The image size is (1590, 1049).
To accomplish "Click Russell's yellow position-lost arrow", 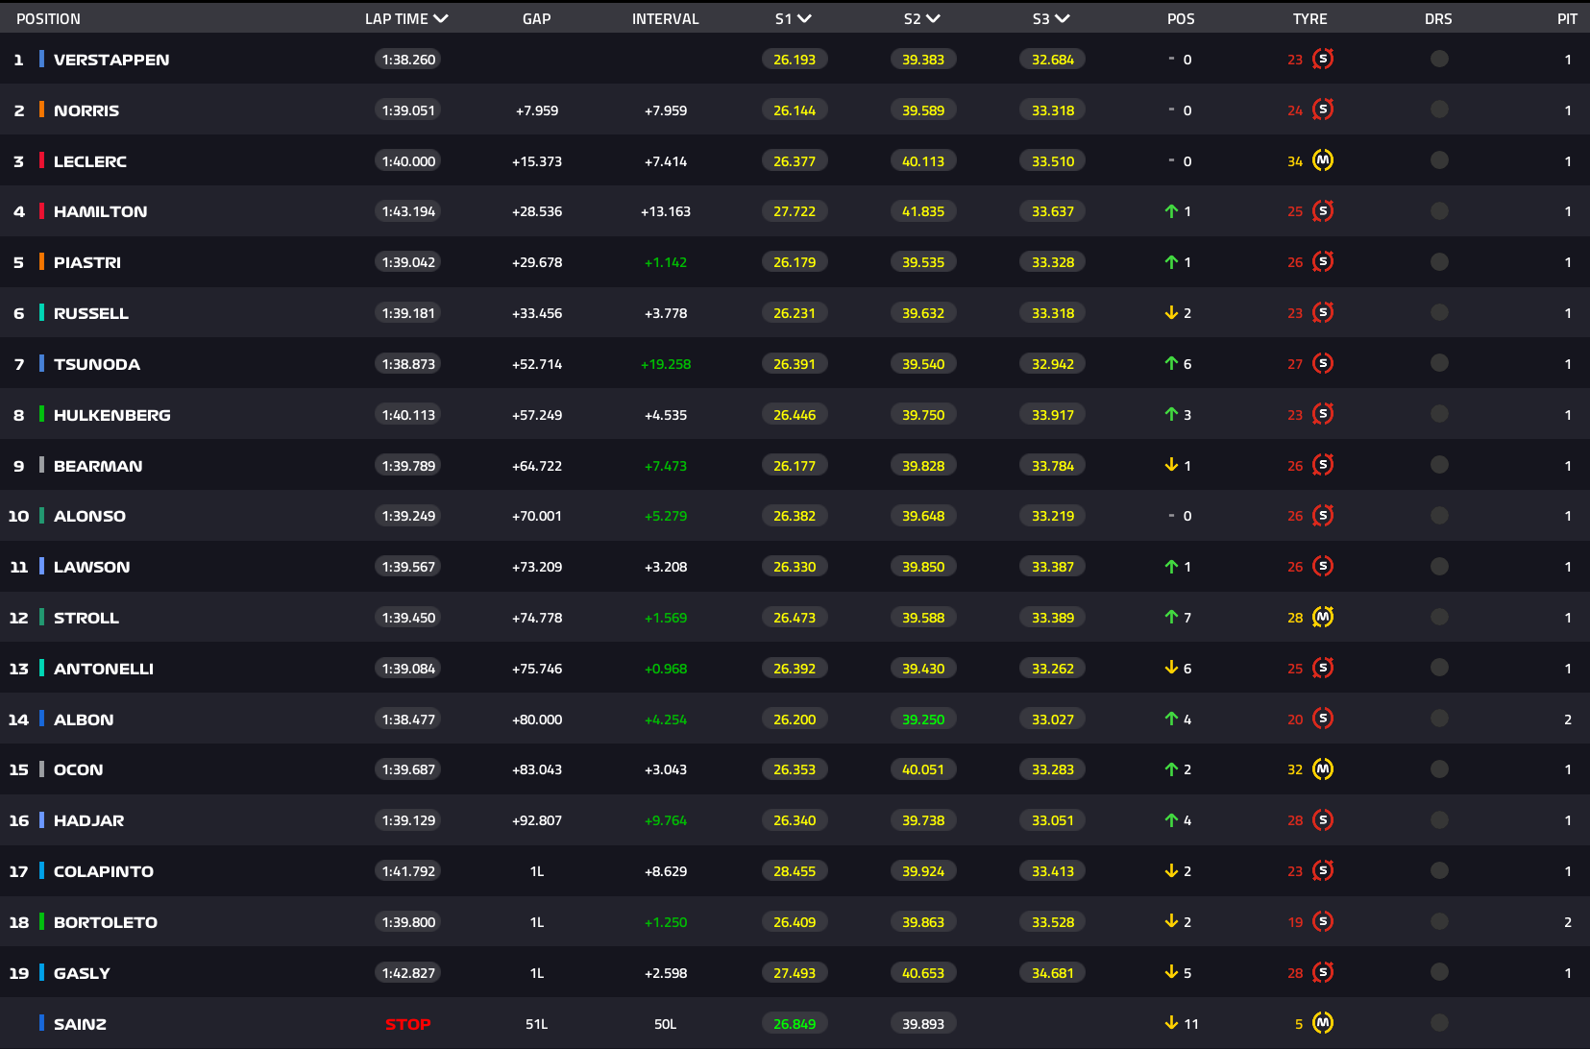I will pyautogui.click(x=1171, y=312).
